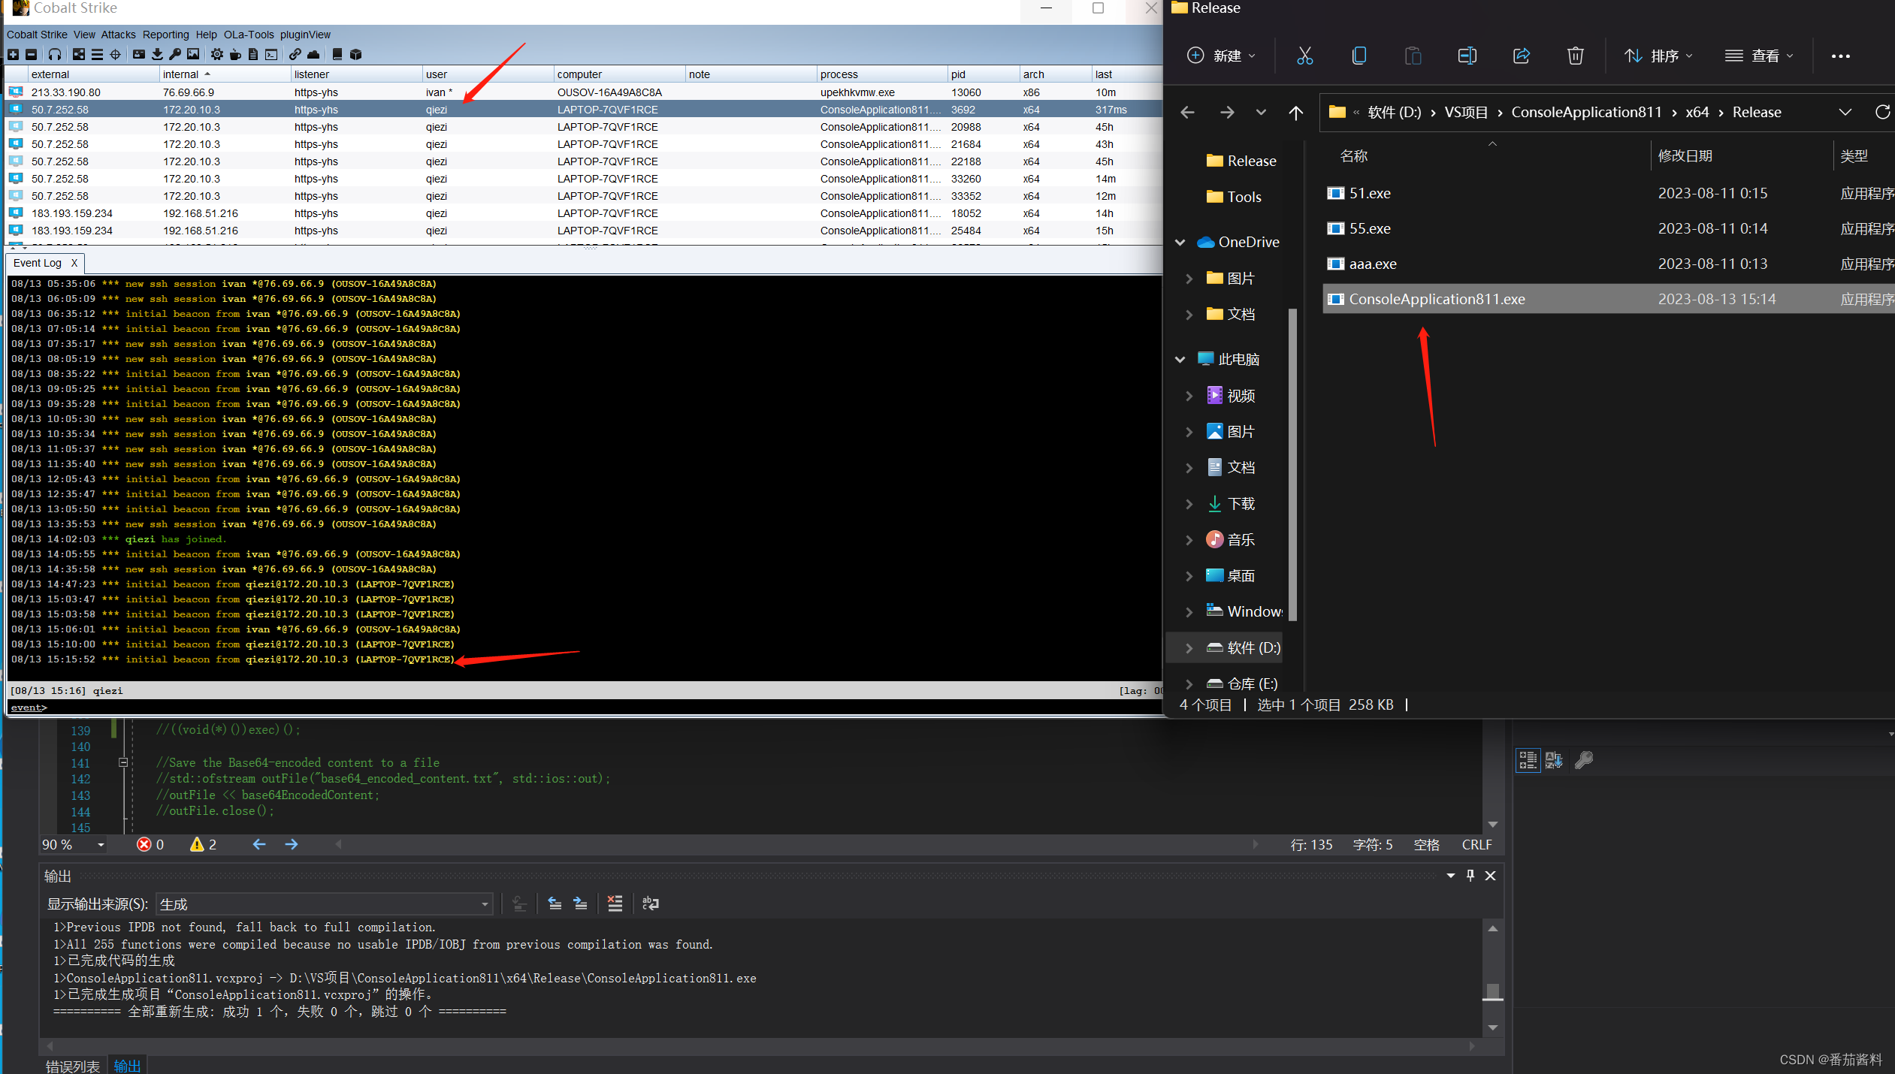Expand the 软件 D drive tree item
This screenshot has height=1074, width=1895.
click(1188, 647)
